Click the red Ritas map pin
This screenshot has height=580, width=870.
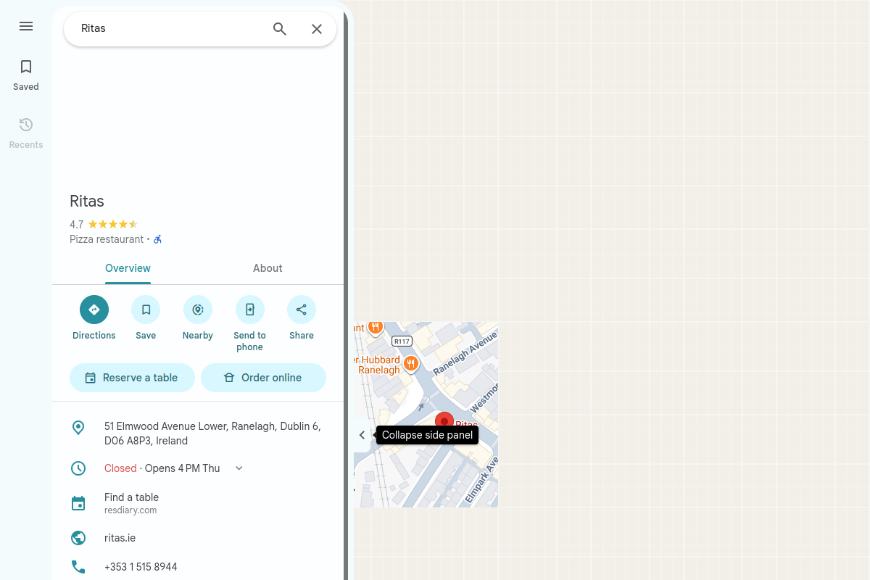(444, 420)
